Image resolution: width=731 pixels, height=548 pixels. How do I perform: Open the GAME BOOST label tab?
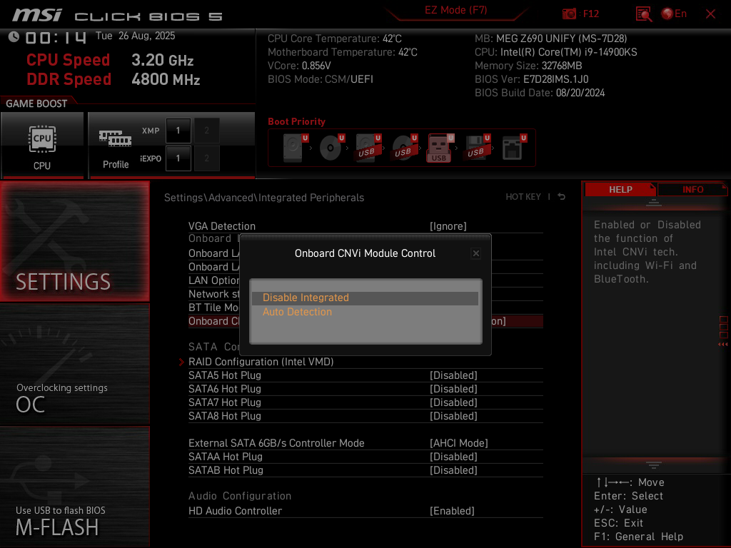(x=36, y=103)
